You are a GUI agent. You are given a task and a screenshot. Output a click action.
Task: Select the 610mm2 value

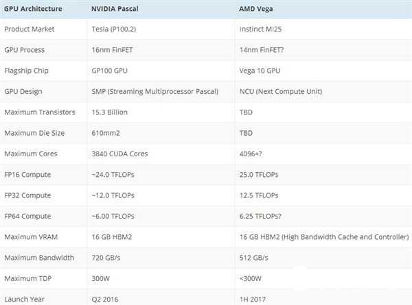106,133
